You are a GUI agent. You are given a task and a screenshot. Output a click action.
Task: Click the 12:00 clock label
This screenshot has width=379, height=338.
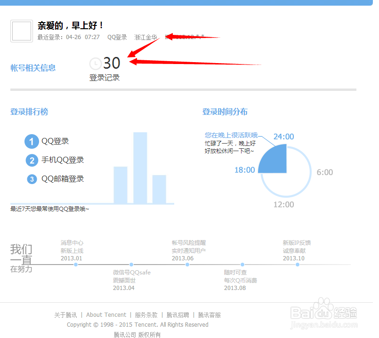(x=284, y=205)
